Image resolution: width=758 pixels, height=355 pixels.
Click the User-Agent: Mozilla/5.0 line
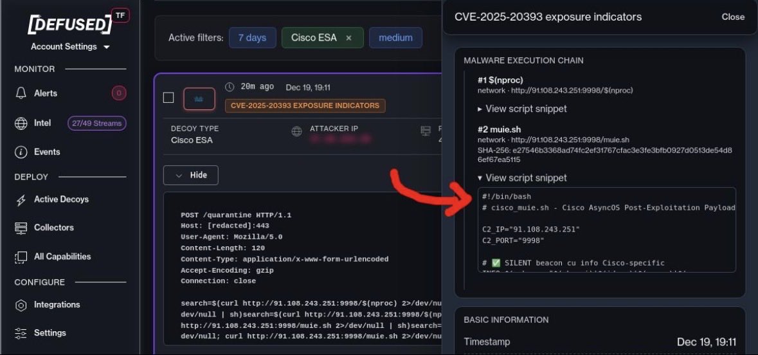click(231, 237)
